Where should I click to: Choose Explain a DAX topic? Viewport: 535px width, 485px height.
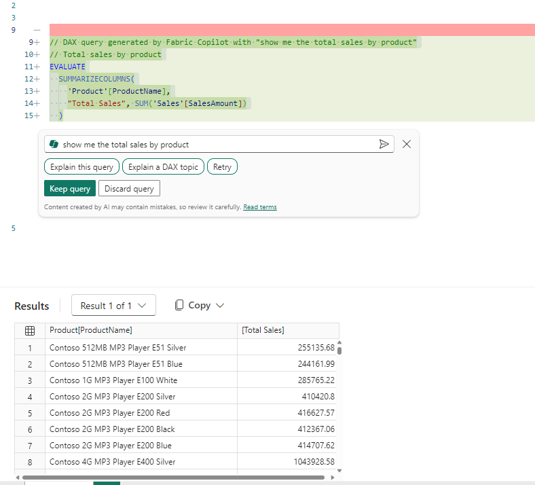pos(163,167)
